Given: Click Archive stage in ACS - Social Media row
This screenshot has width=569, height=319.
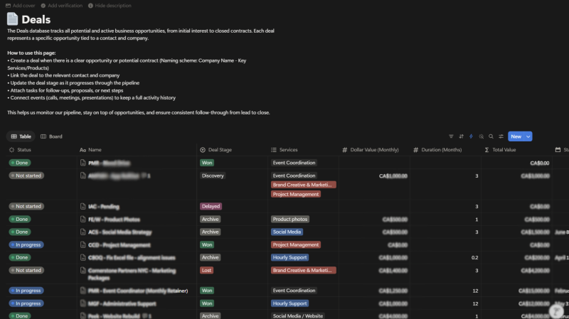Looking at the screenshot, I should 210,232.
